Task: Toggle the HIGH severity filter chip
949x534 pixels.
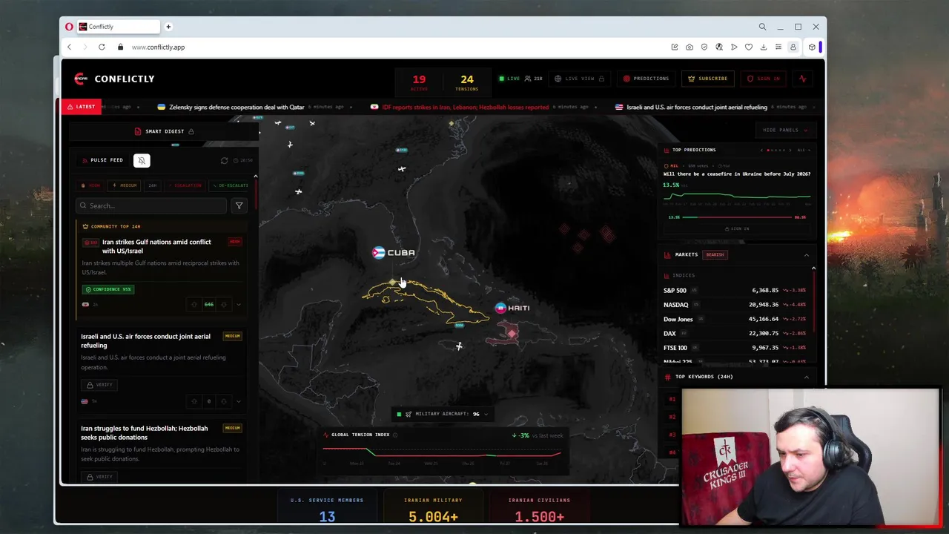Action: click(91, 185)
